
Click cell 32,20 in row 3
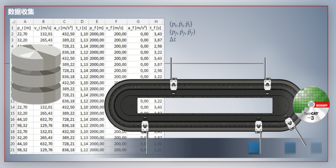25,40
